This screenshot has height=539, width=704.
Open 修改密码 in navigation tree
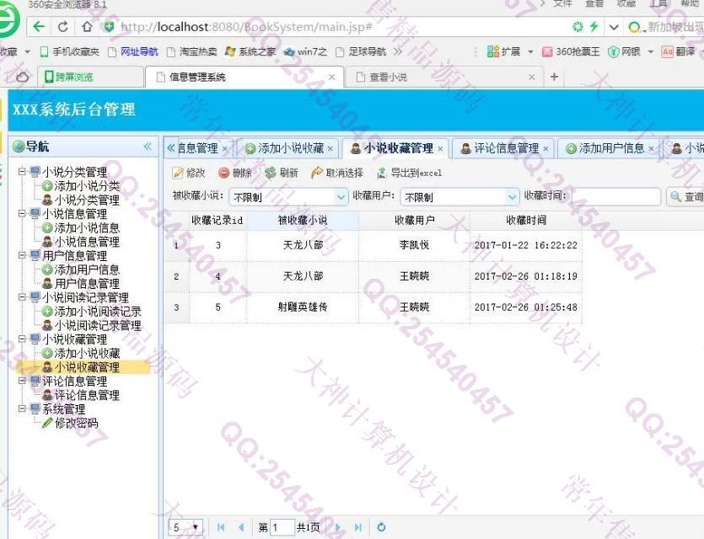pos(76,423)
